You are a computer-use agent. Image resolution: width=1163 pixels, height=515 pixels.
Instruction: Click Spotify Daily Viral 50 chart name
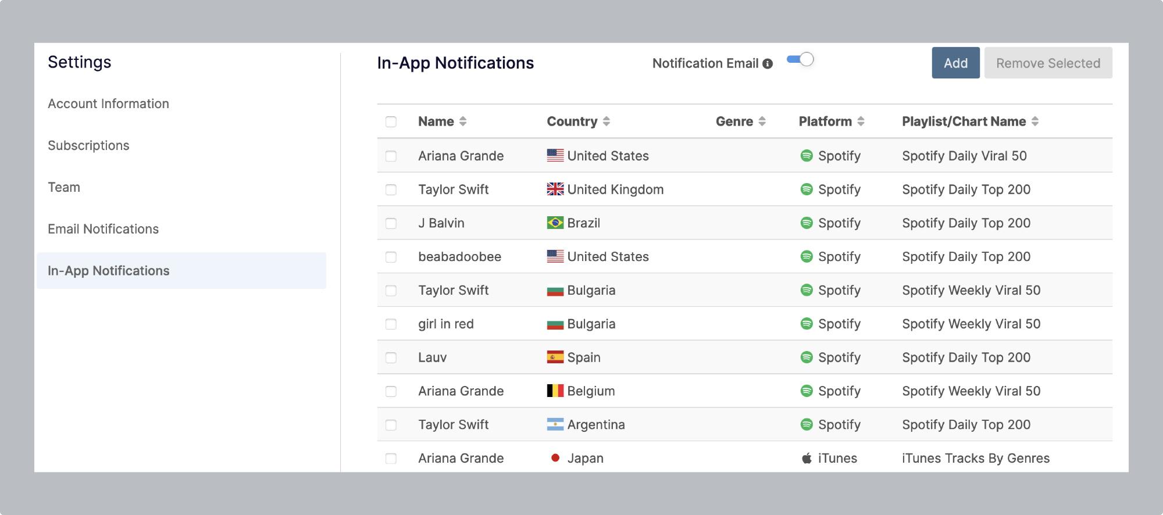(x=964, y=156)
